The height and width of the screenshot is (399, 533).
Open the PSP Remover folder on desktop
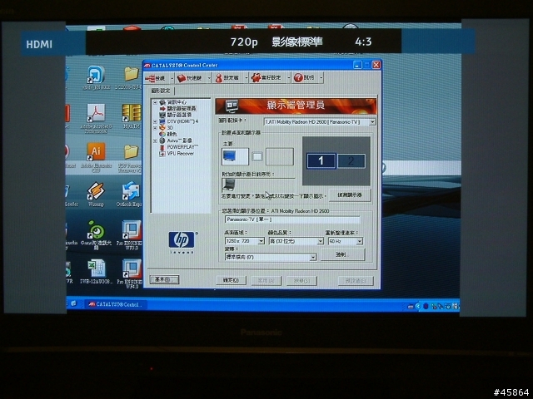[x=130, y=159]
